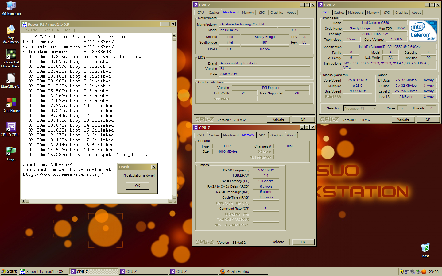Open Help menu in Super PI
Image resolution: width=442 pixels, height=276 pixels.
tap(69, 30)
